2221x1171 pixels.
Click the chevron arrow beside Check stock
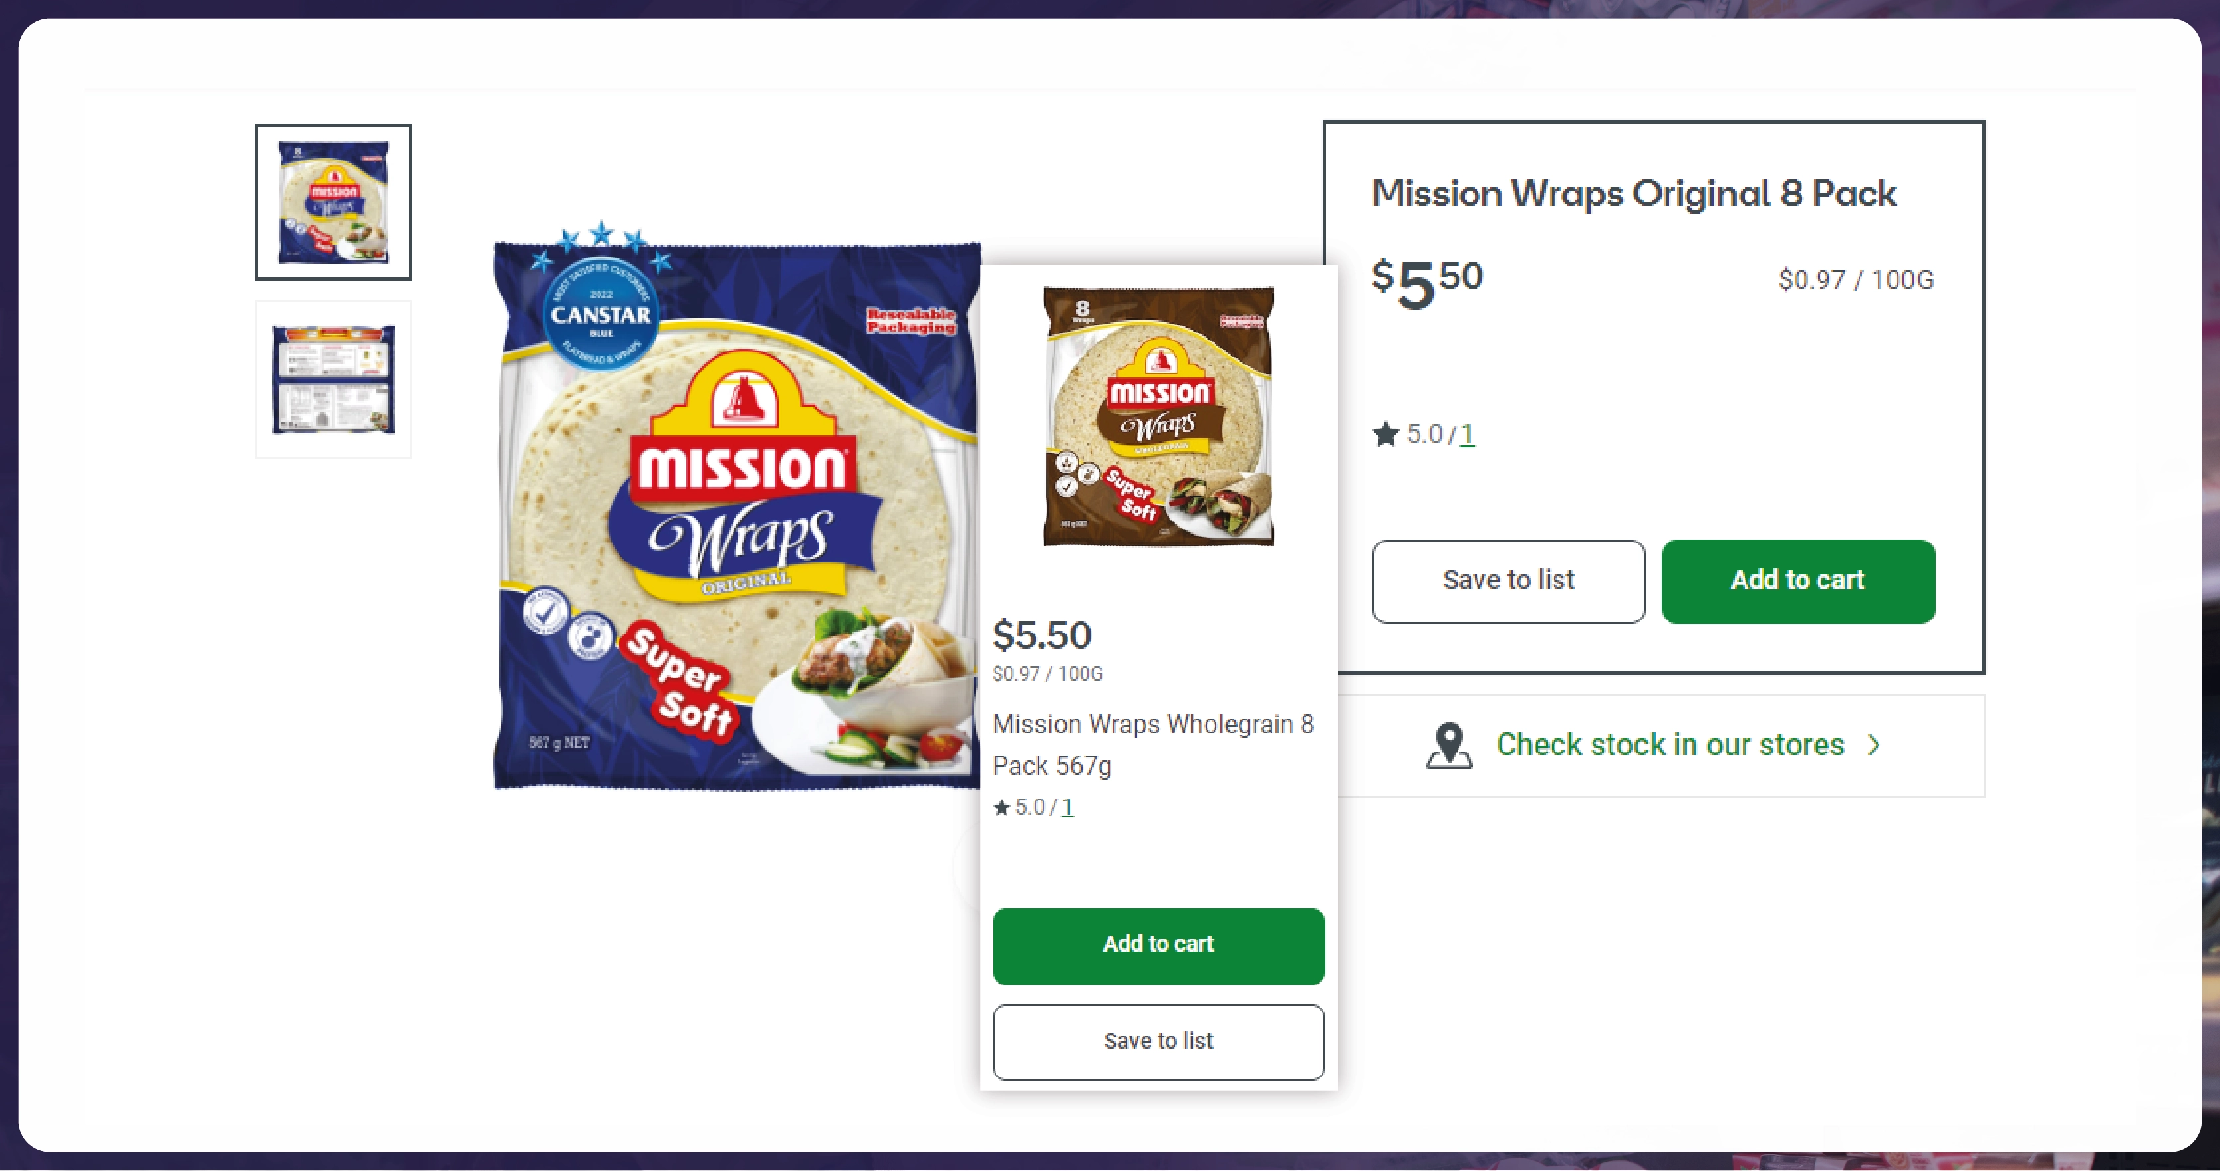(x=1873, y=744)
